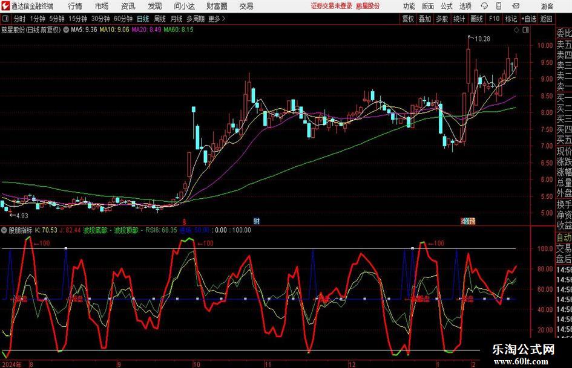572x368 pixels.
Task: Click the K: 70.53 indicator value
Action: tap(47, 230)
